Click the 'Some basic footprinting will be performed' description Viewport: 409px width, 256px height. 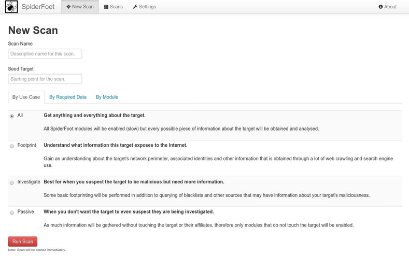tap(207, 195)
